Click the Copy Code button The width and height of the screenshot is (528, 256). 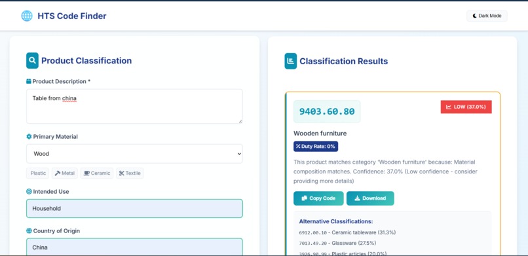318,198
